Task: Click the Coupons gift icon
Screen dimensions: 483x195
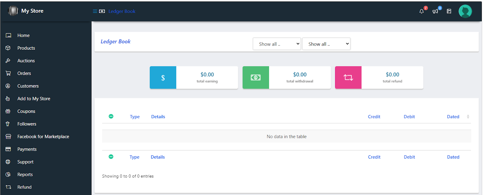Action: pyautogui.click(x=8, y=112)
